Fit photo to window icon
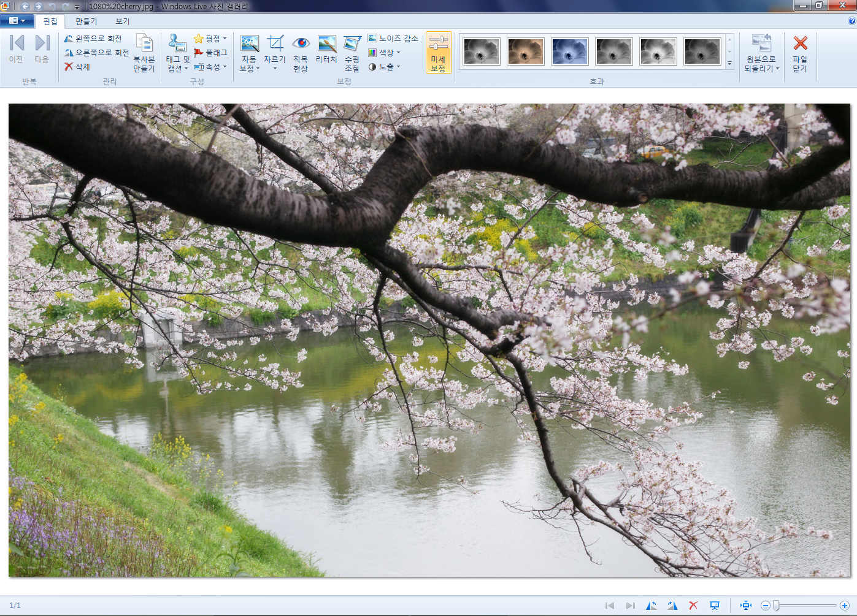857x616 pixels. pyautogui.click(x=746, y=606)
